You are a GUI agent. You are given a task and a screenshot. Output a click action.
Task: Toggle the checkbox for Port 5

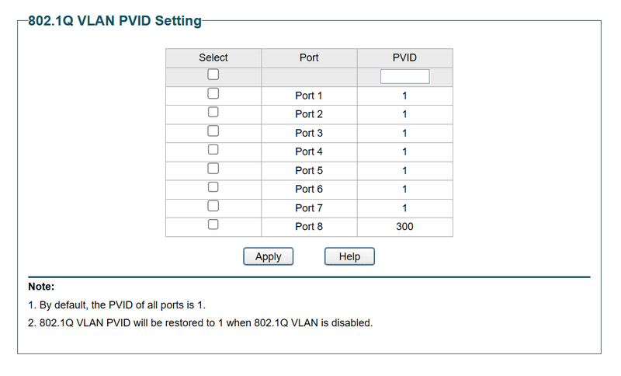pos(213,169)
